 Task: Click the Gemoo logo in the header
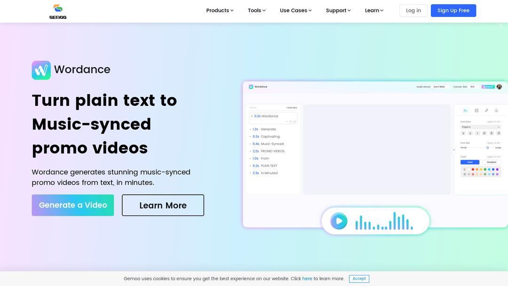coord(58,12)
